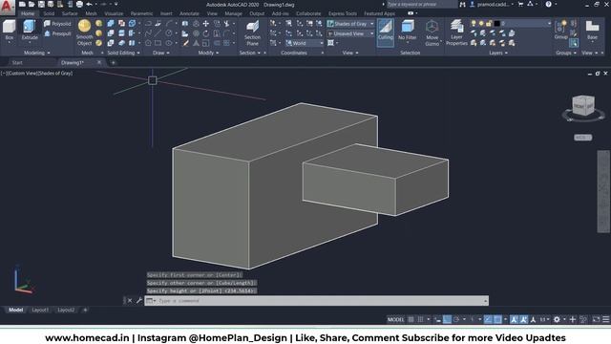The width and height of the screenshot is (611, 344).
Task: Select the Box solid tool
Action: click(x=9, y=31)
